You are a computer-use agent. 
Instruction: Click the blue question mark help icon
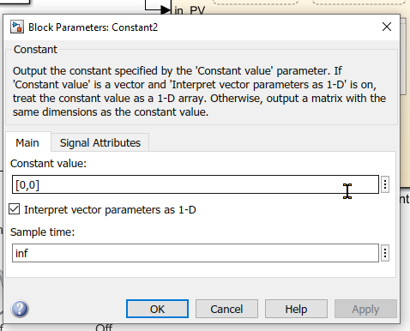coord(20,309)
